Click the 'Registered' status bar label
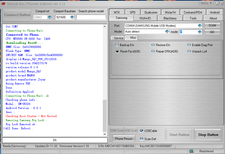Image resolution: width=225 pixels, height=154 pixels. coord(206,151)
